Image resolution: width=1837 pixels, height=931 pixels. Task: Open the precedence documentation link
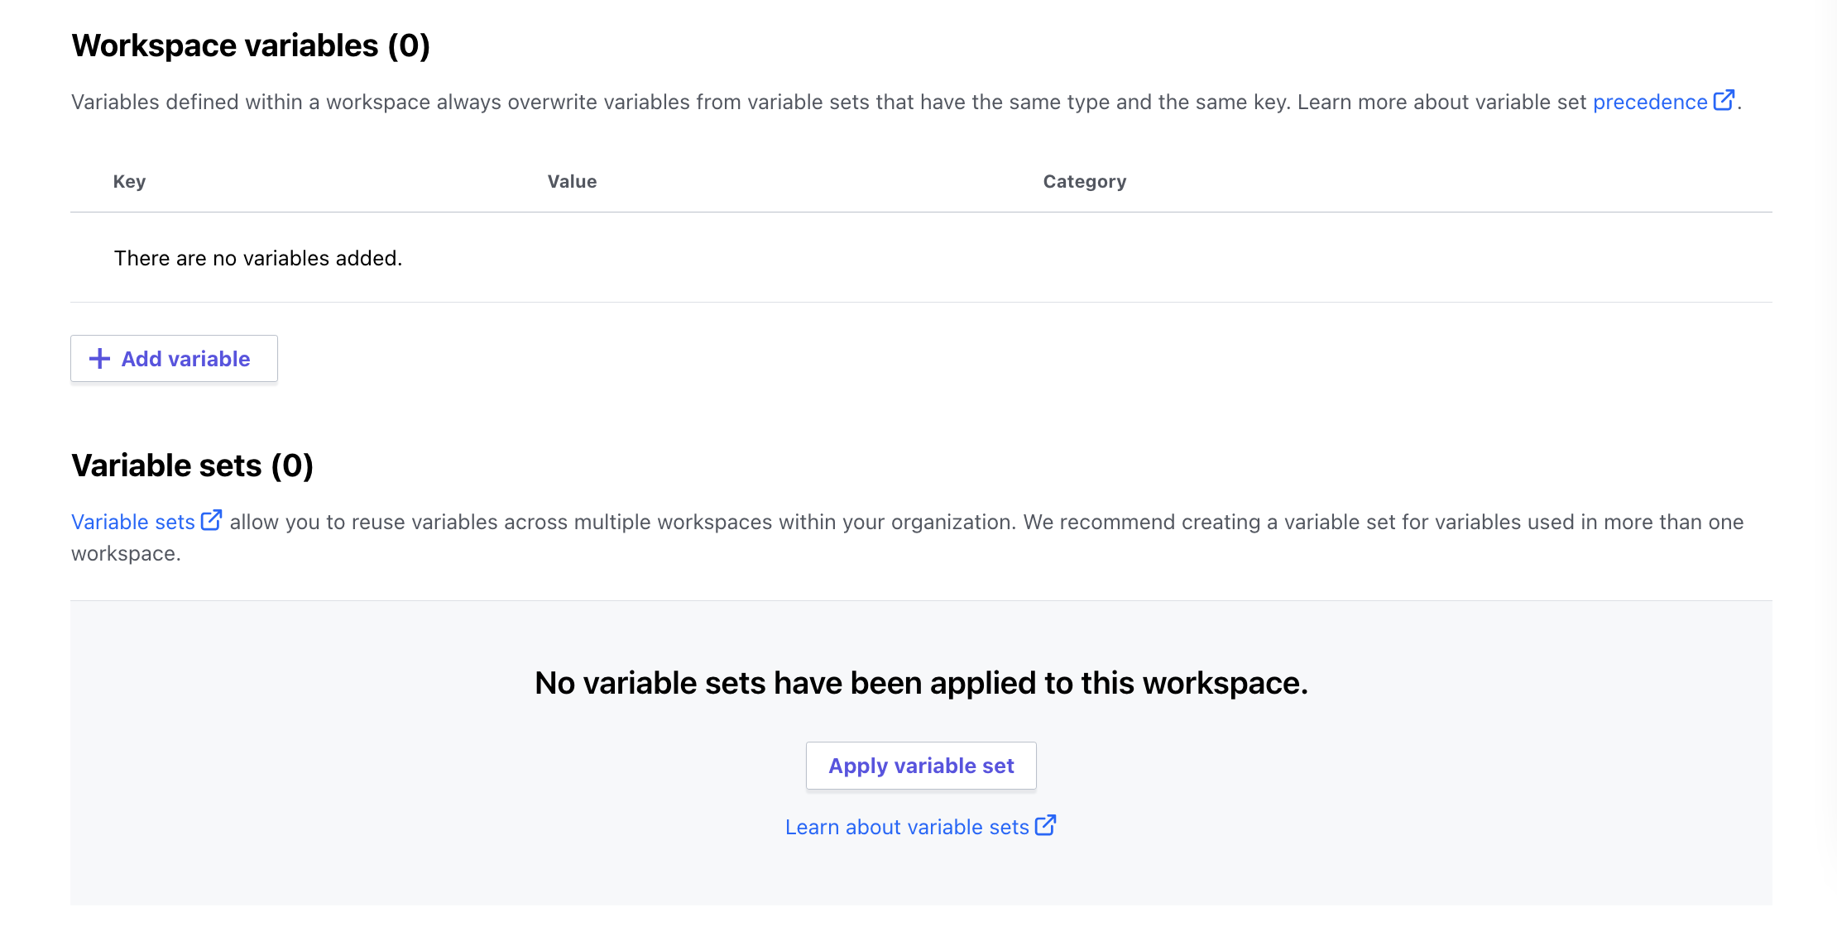pyautogui.click(x=1649, y=101)
